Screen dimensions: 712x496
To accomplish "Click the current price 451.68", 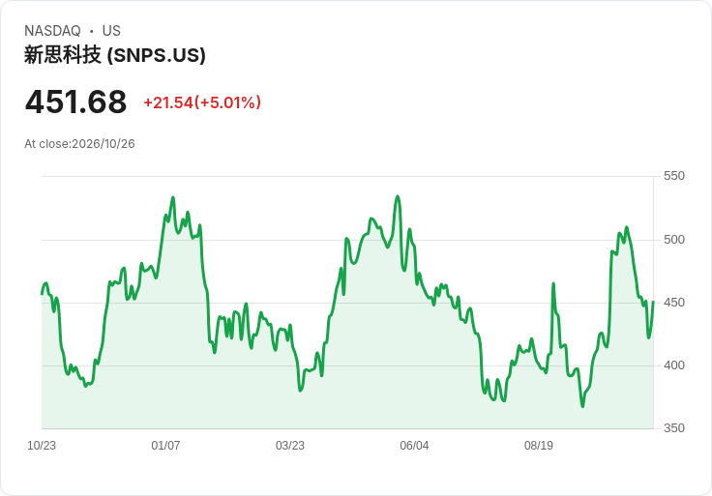I will 75,102.
